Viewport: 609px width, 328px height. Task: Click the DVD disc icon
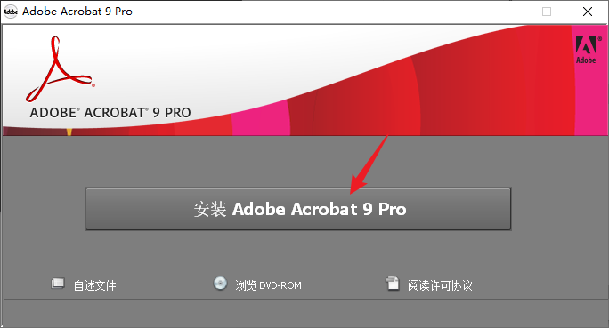click(220, 284)
